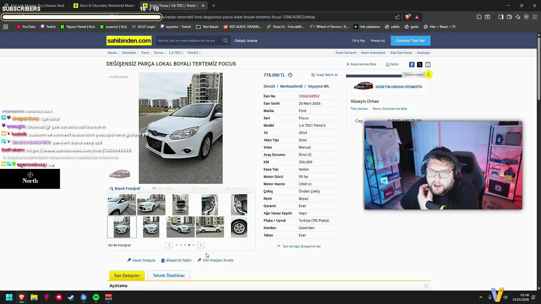This screenshot has width=541, height=304.
Task: Share listing on X icon
Action: click(420, 65)
